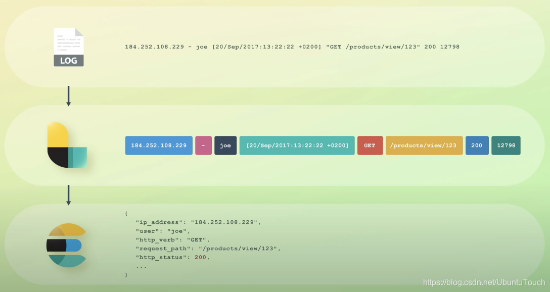
Task: Click the red GET verb block
Action: click(x=370, y=145)
